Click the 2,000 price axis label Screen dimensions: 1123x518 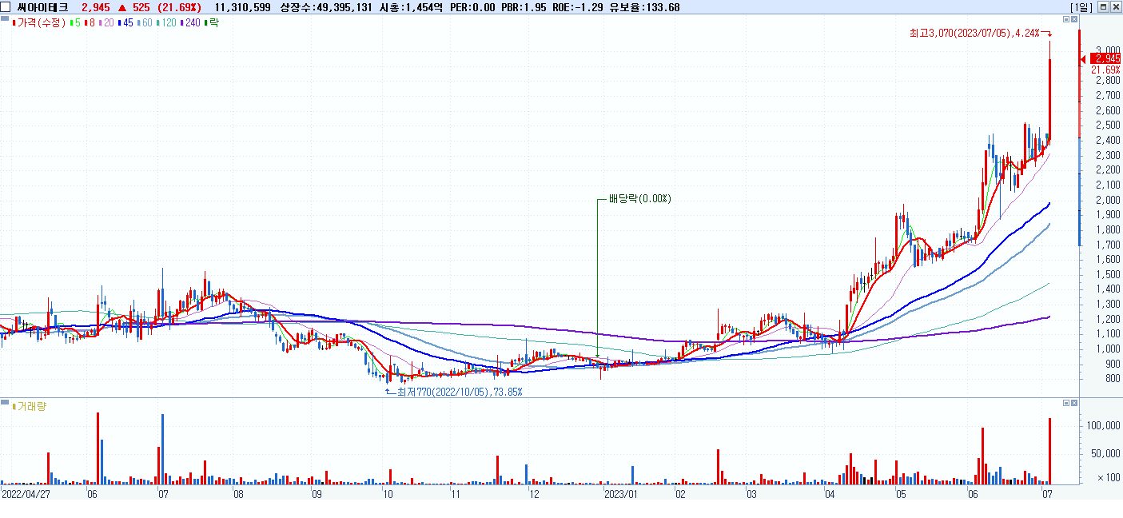(x=1108, y=200)
